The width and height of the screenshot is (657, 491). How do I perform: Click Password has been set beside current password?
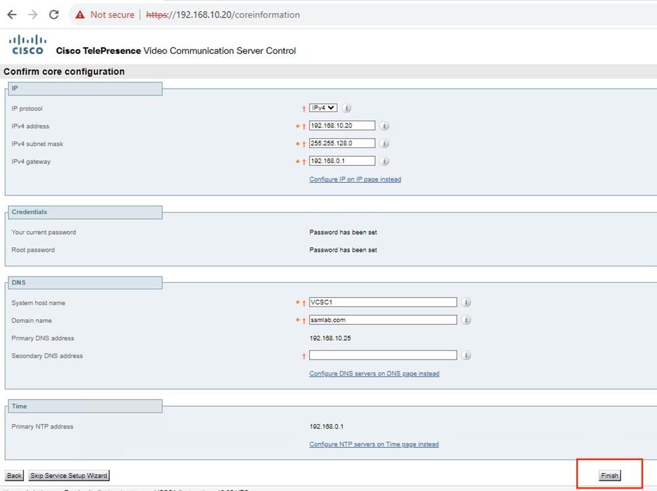[x=343, y=233]
